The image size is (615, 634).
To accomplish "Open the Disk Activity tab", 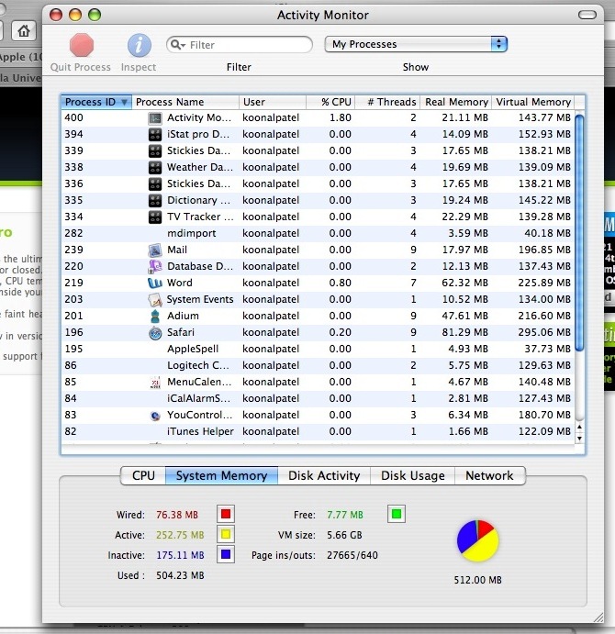I will pyautogui.click(x=324, y=475).
